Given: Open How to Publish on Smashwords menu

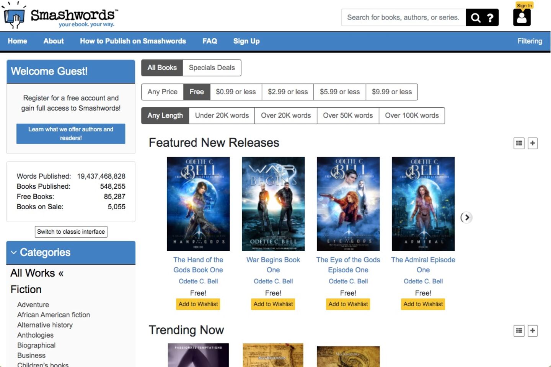Looking at the screenshot, I should tap(133, 41).
